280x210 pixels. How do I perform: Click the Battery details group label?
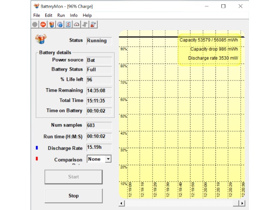point(55,52)
